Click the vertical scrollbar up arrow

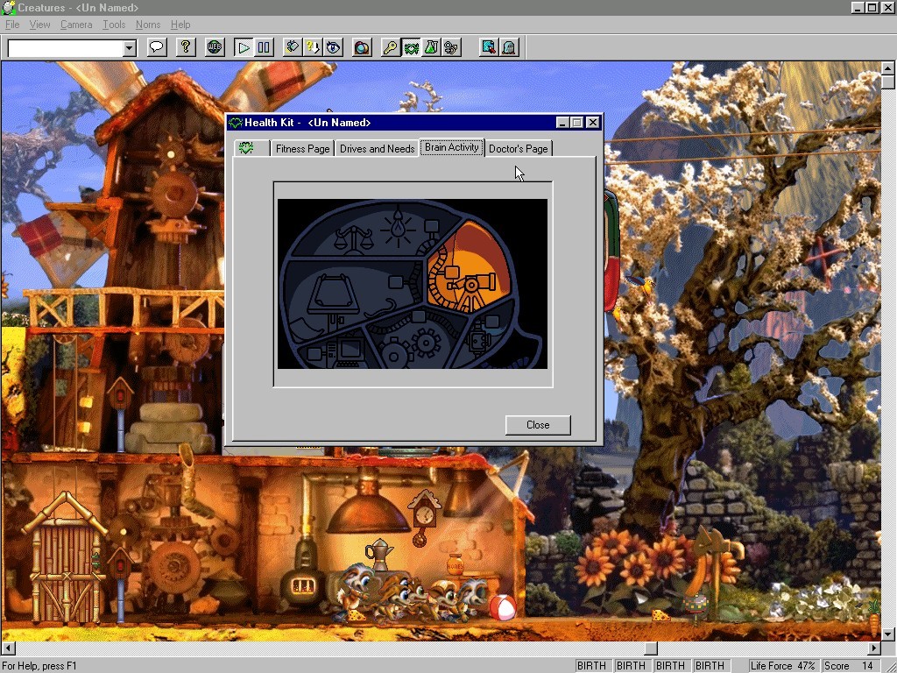(x=888, y=68)
